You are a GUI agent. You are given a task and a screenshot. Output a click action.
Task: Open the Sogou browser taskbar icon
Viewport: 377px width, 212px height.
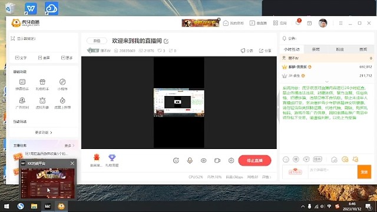click(21, 206)
